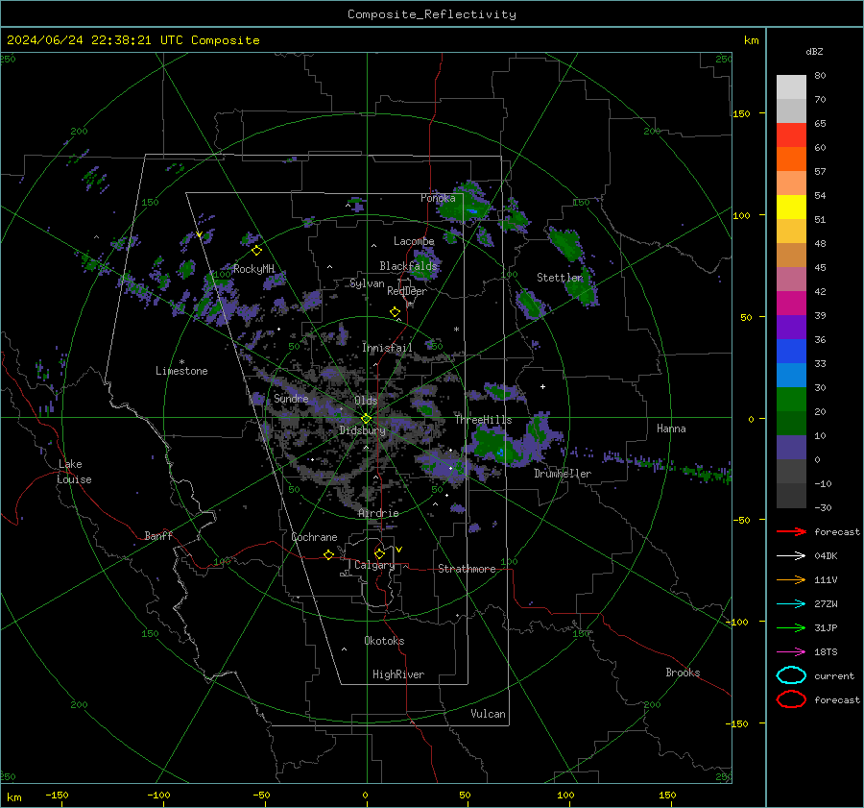Click the 65 dBZ red color swatch
Screen dimensions: 864x808
coord(791,135)
